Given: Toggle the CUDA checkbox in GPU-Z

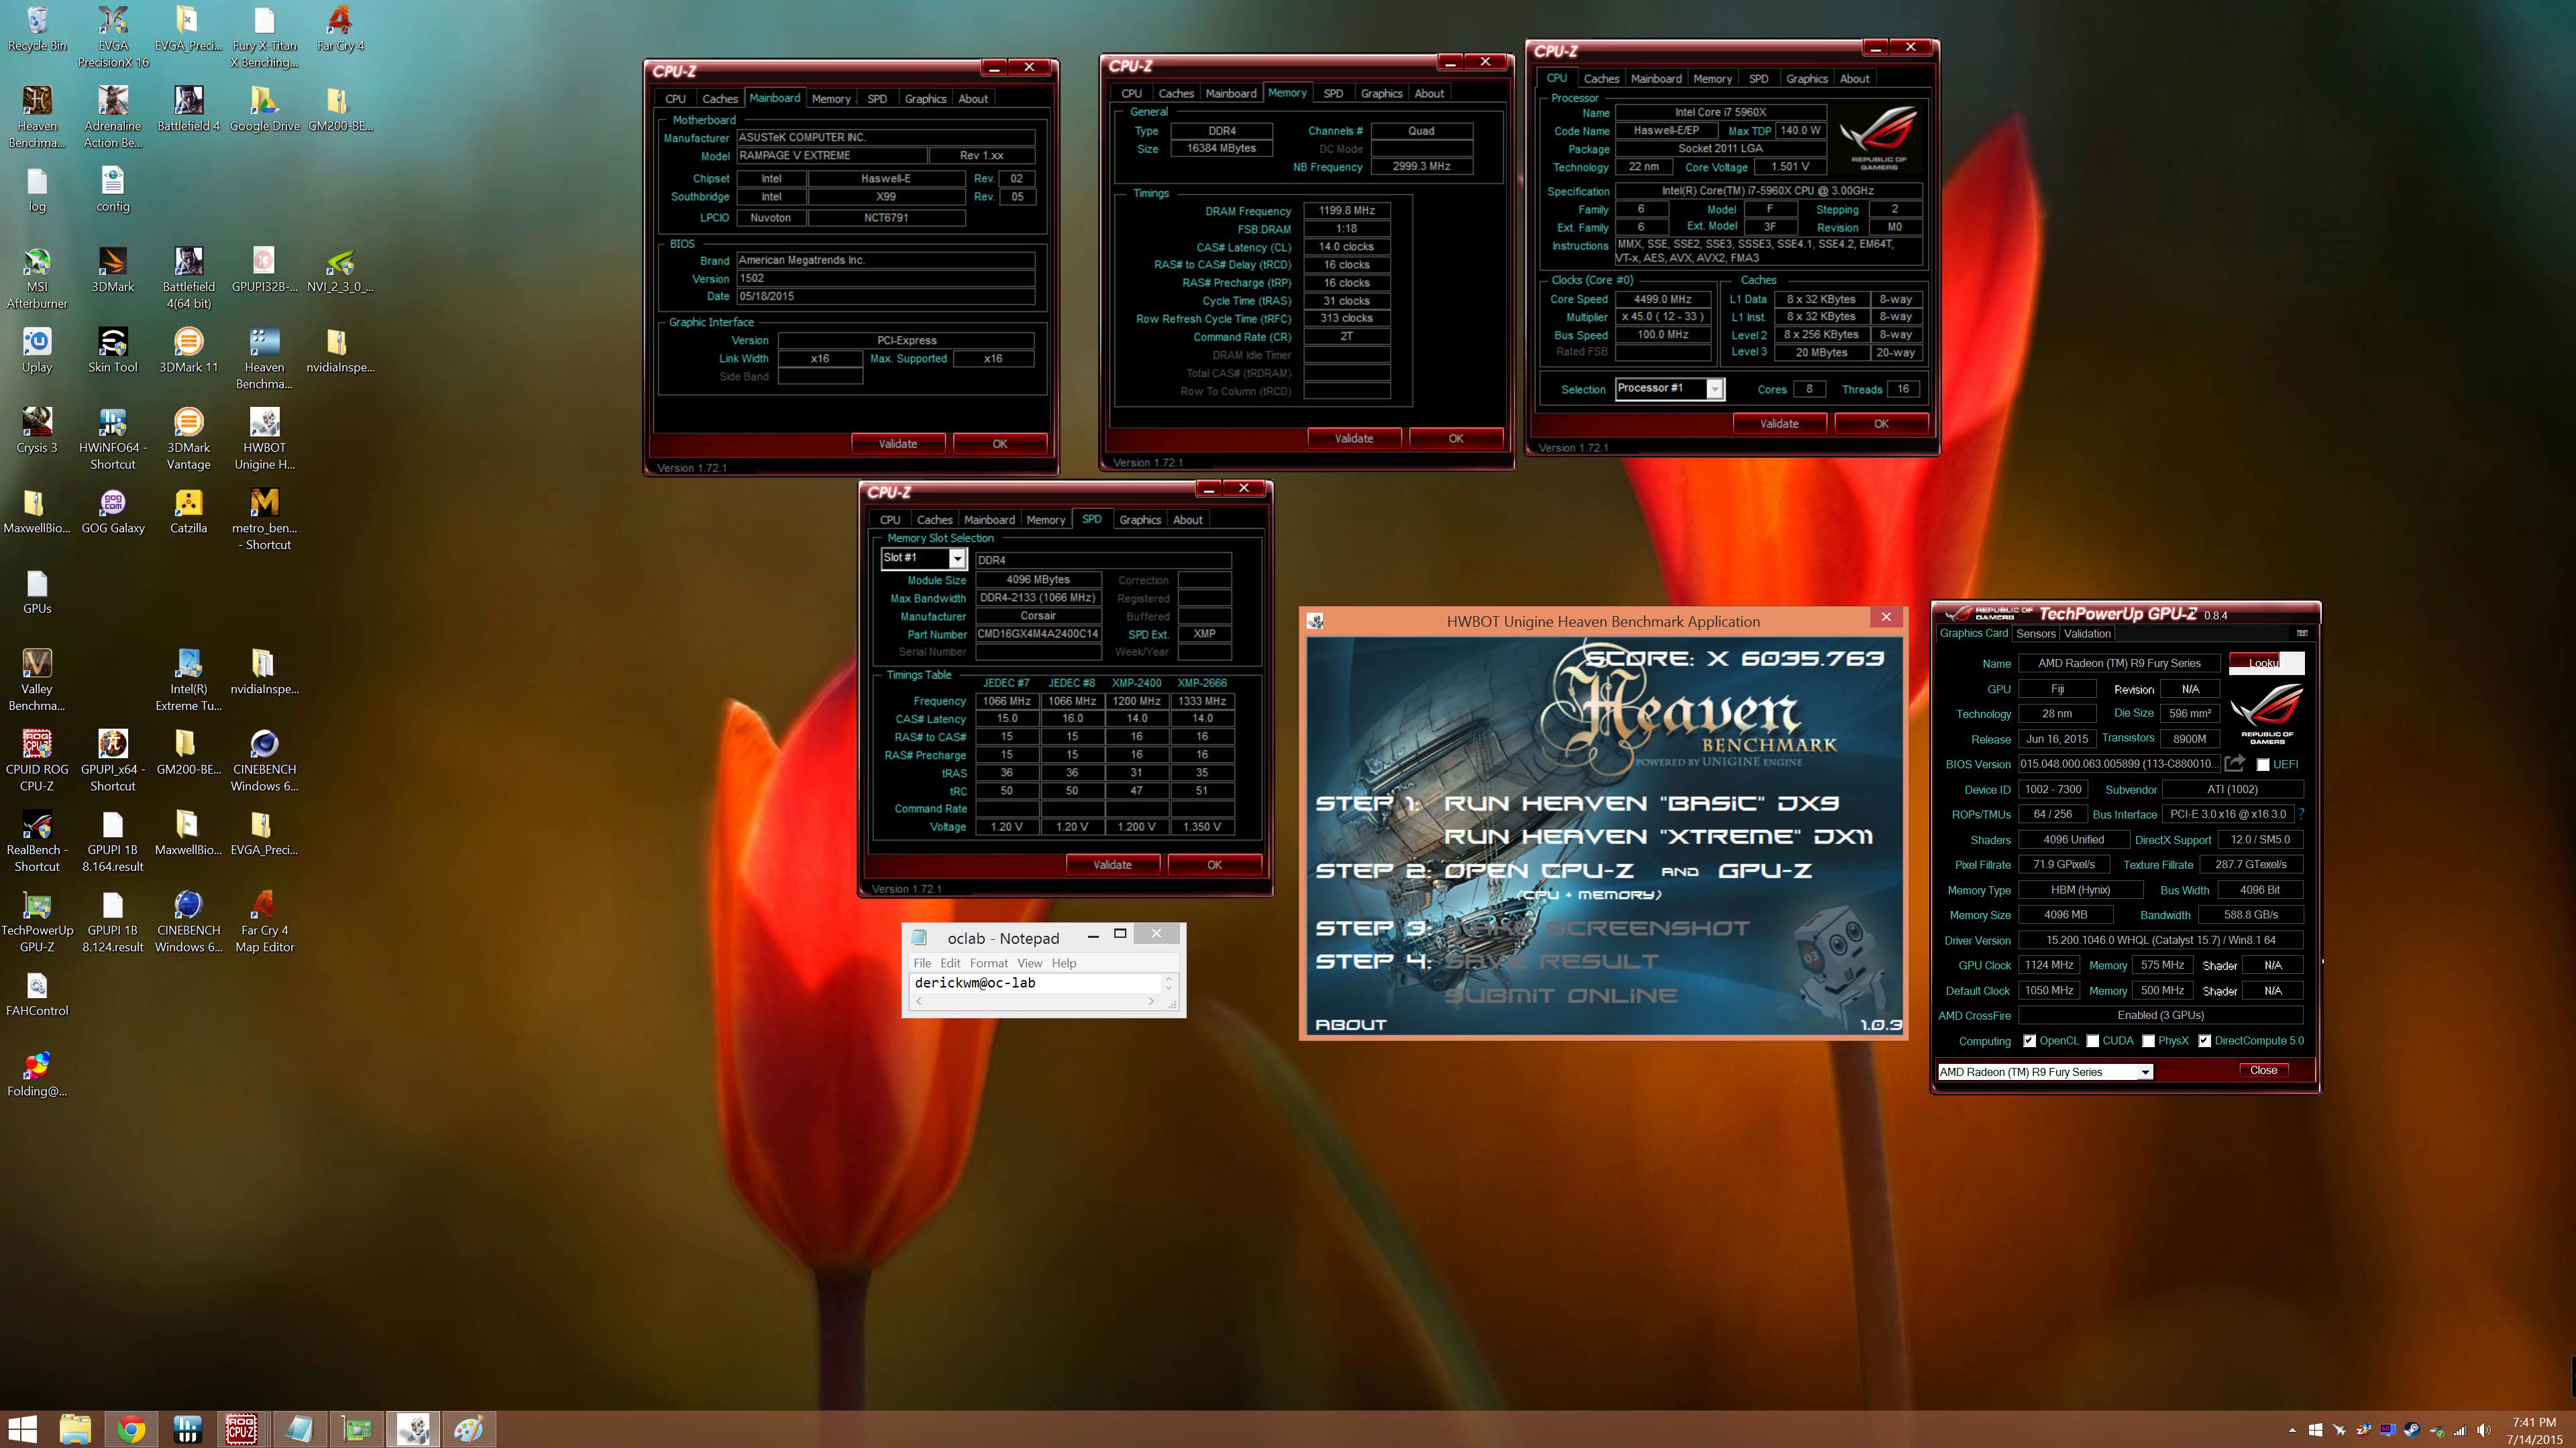Looking at the screenshot, I should pyautogui.click(x=2092, y=1040).
